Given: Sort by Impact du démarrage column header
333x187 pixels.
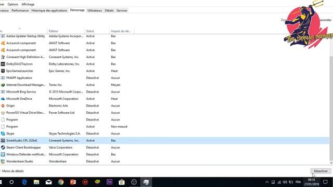Looking at the screenshot, I should [122, 31].
